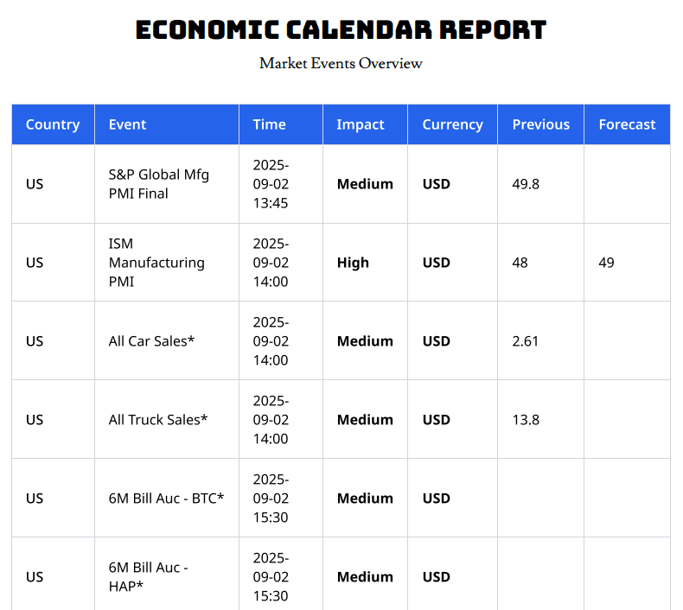The height and width of the screenshot is (610, 683).
Task: Select the All Car Sales* event
Action: pos(152,341)
